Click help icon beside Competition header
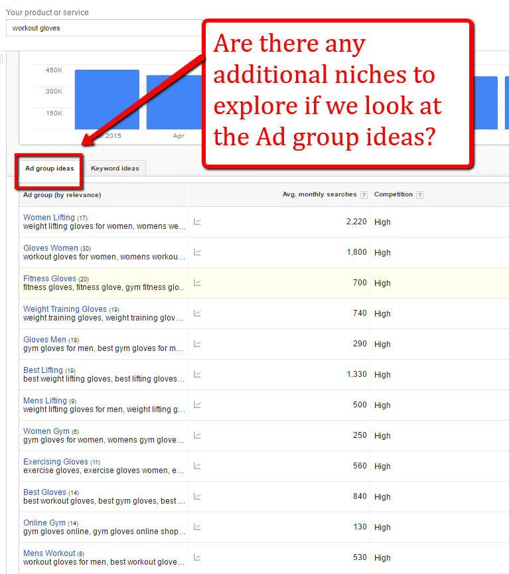 (x=420, y=195)
